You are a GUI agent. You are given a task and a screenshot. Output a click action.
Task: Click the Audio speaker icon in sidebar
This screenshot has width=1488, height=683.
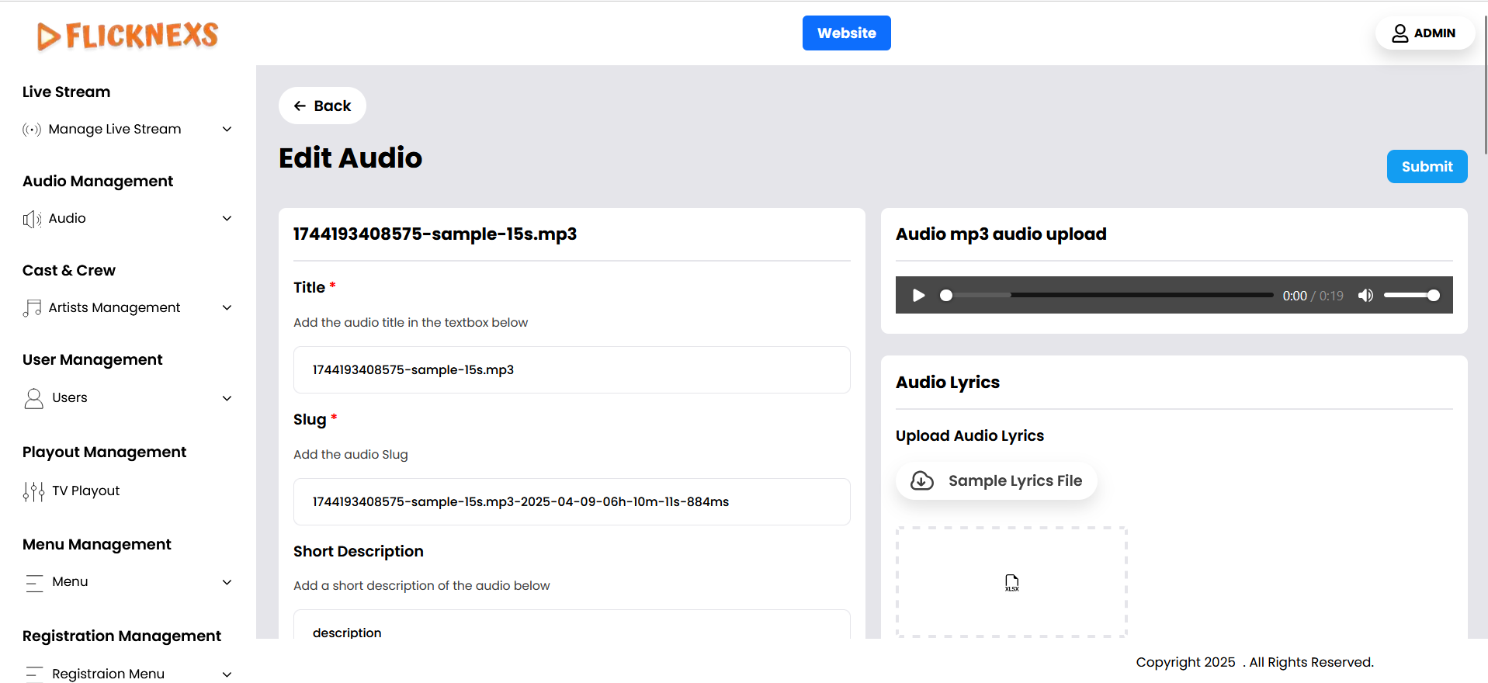point(32,219)
